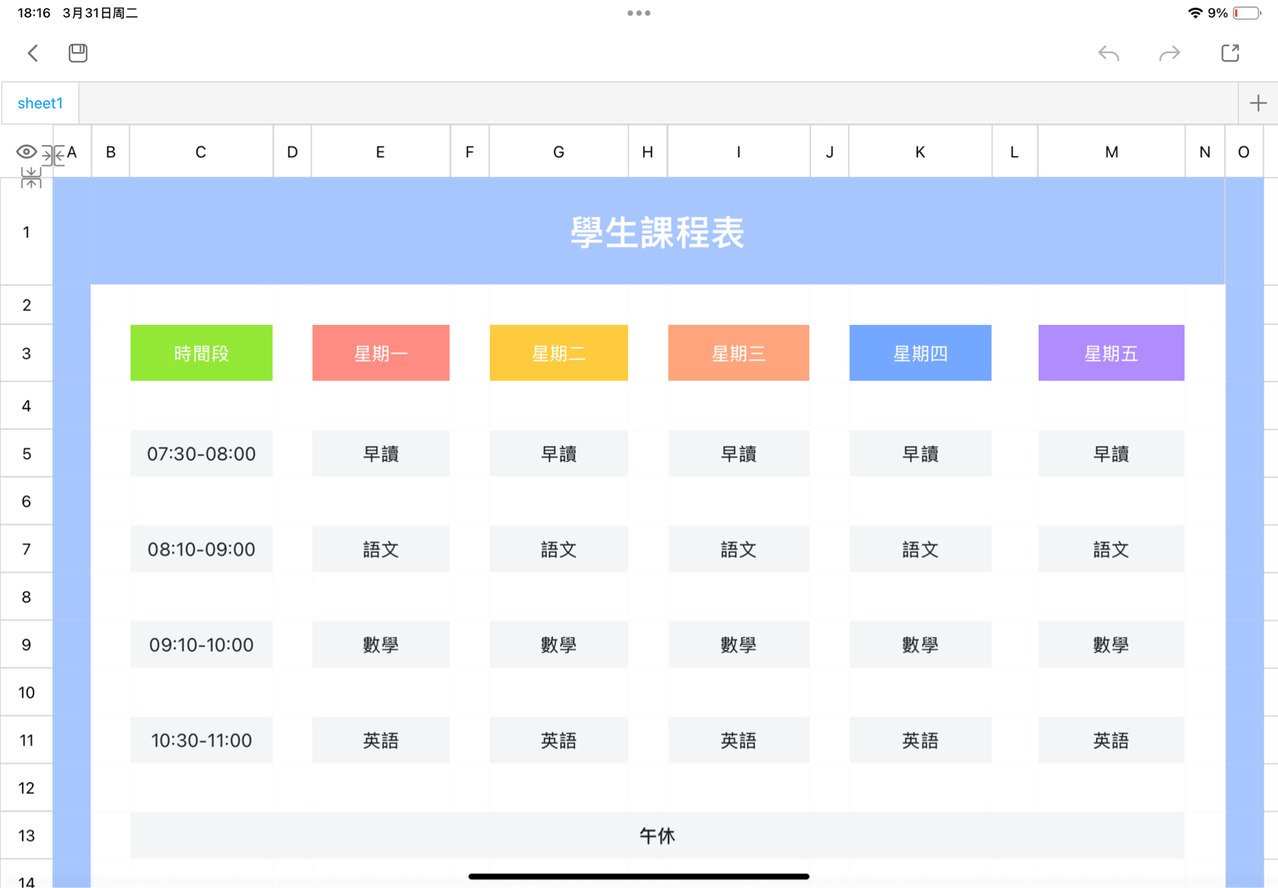Redo the last undone action
1278x888 pixels.
click(1170, 53)
